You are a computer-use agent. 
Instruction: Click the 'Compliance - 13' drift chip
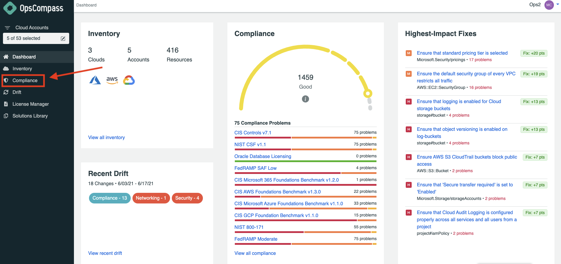[x=110, y=198]
